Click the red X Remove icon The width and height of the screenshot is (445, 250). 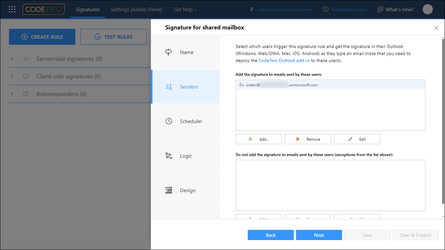tap(297, 139)
